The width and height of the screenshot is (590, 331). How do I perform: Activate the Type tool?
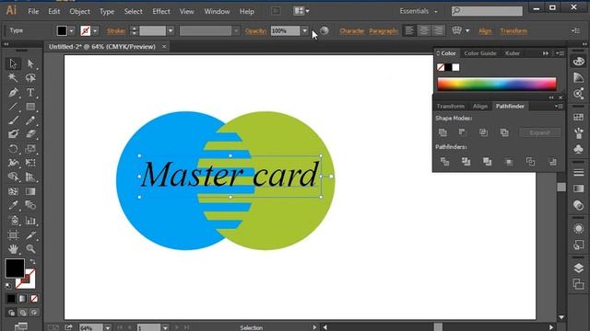click(x=30, y=92)
